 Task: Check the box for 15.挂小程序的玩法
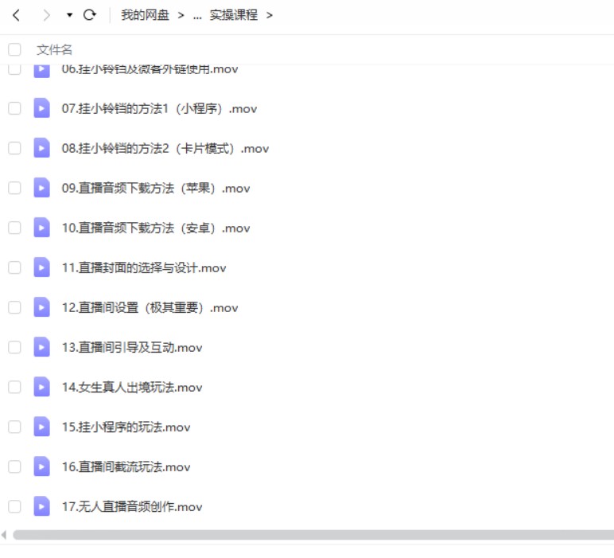tap(14, 427)
